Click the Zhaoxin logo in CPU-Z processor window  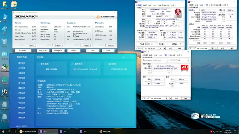(x=178, y=13)
